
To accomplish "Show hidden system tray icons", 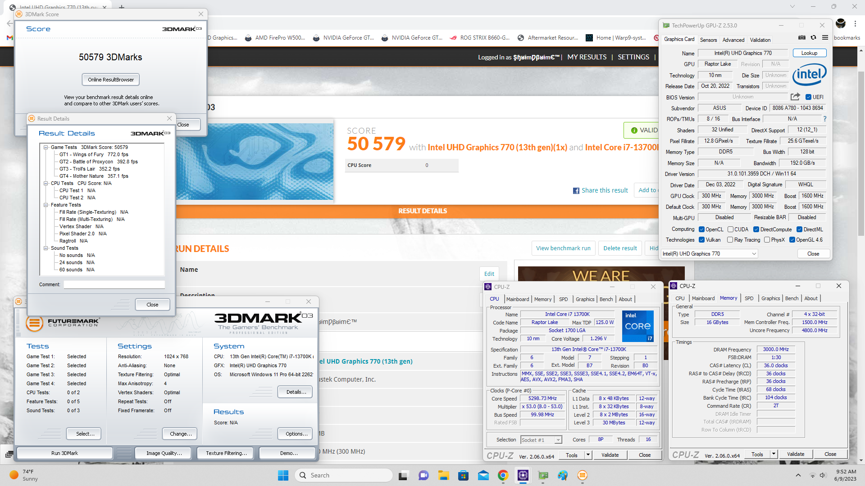I will 798,475.
